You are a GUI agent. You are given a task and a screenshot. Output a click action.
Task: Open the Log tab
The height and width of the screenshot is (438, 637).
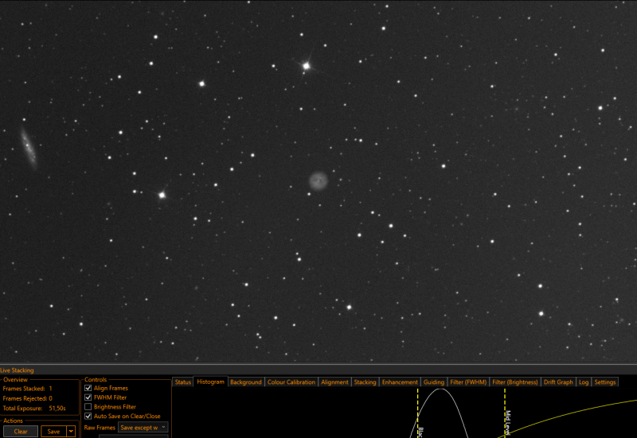coord(584,382)
